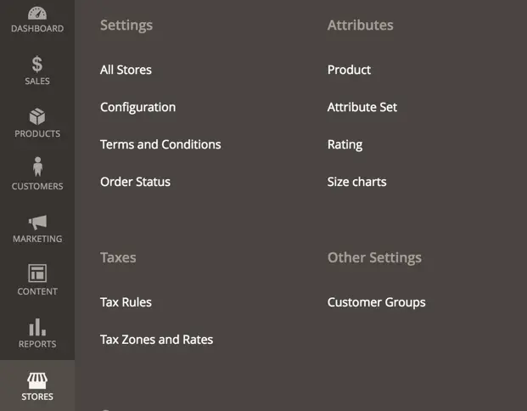Open the Products box icon

pos(37,116)
